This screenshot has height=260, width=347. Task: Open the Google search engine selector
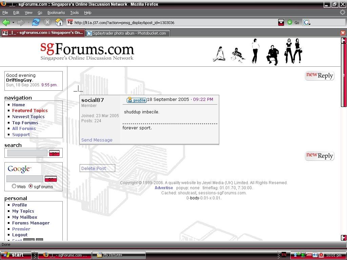pos(307,23)
